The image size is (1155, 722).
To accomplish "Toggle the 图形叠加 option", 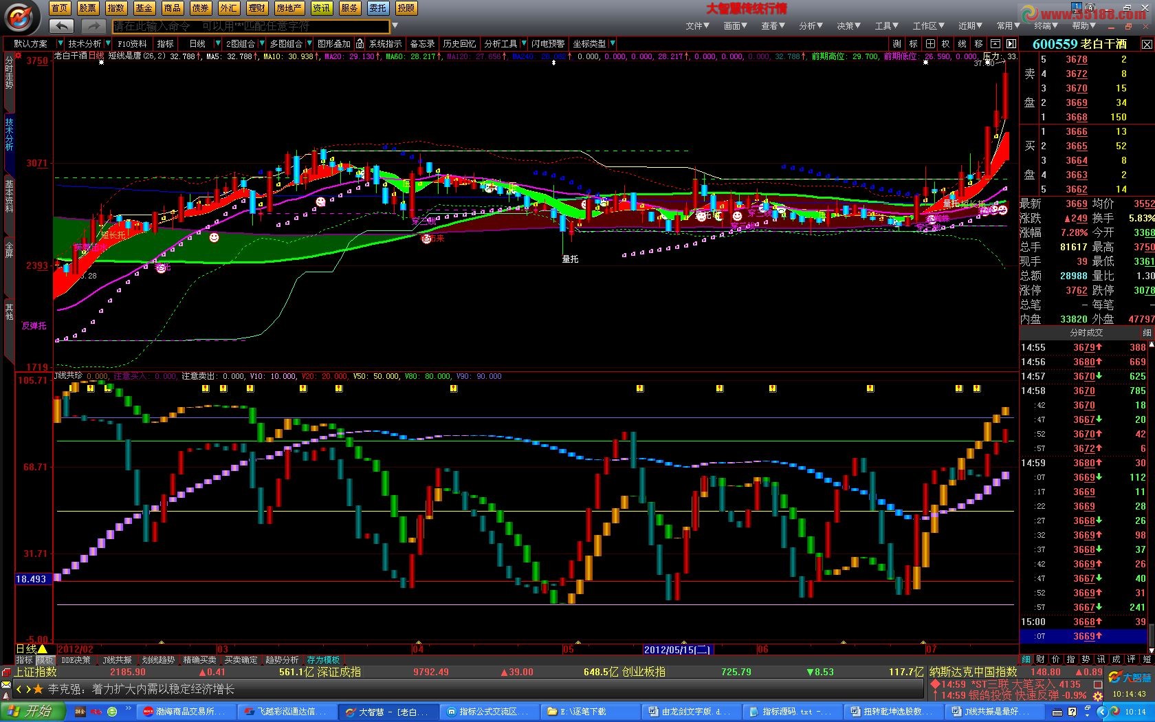I will click(333, 43).
